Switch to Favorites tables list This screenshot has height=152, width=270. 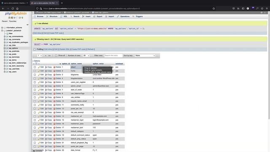[13, 21]
